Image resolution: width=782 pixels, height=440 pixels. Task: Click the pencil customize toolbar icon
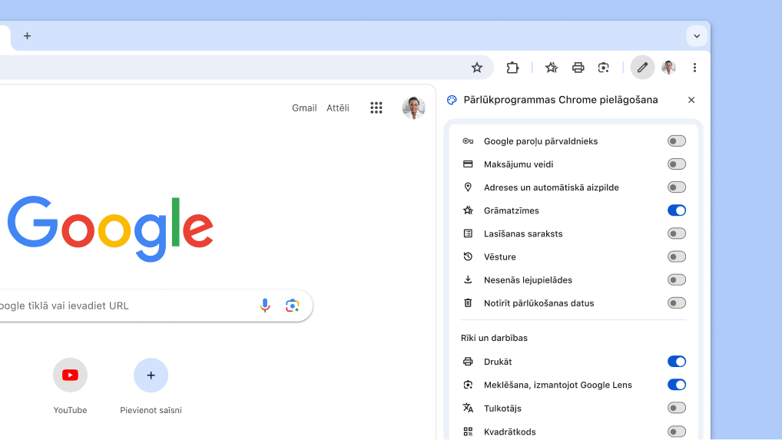tap(643, 68)
